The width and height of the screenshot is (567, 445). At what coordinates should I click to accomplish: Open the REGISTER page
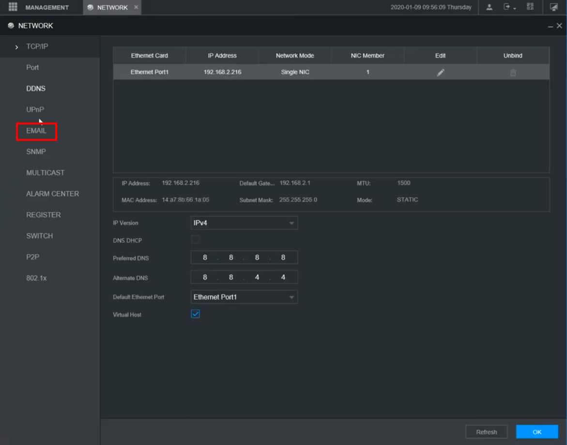(x=44, y=215)
